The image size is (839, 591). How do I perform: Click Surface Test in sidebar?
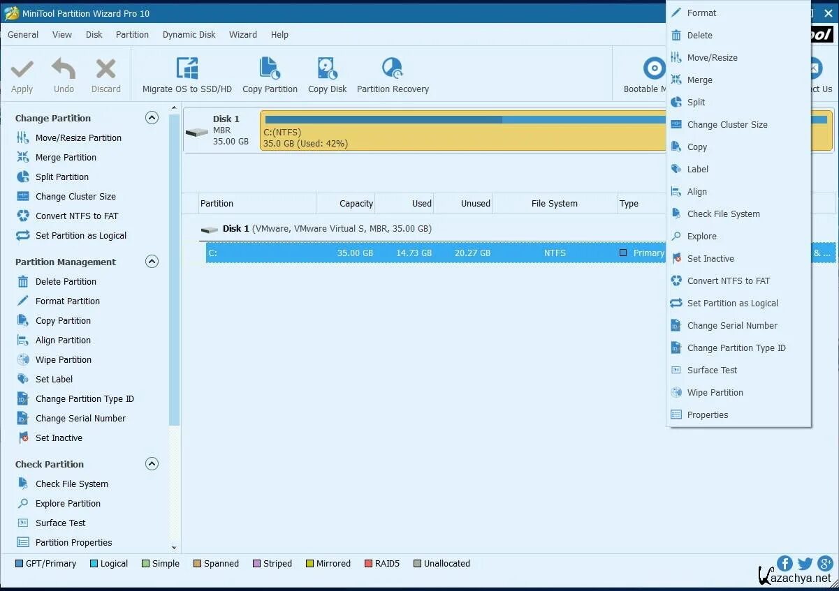coord(61,523)
